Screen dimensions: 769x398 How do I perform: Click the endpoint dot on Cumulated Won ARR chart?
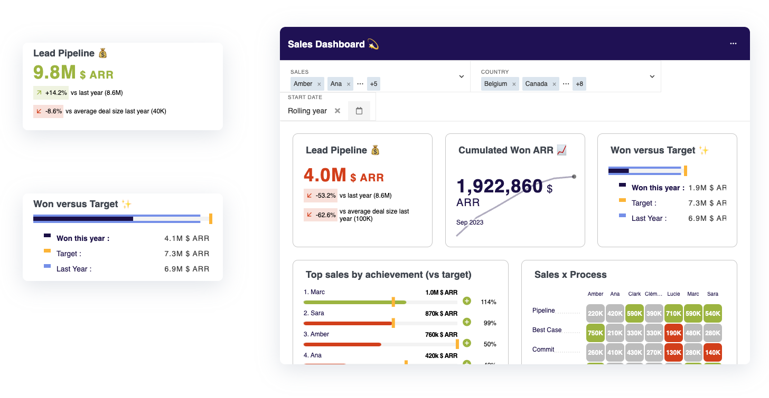tap(574, 177)
